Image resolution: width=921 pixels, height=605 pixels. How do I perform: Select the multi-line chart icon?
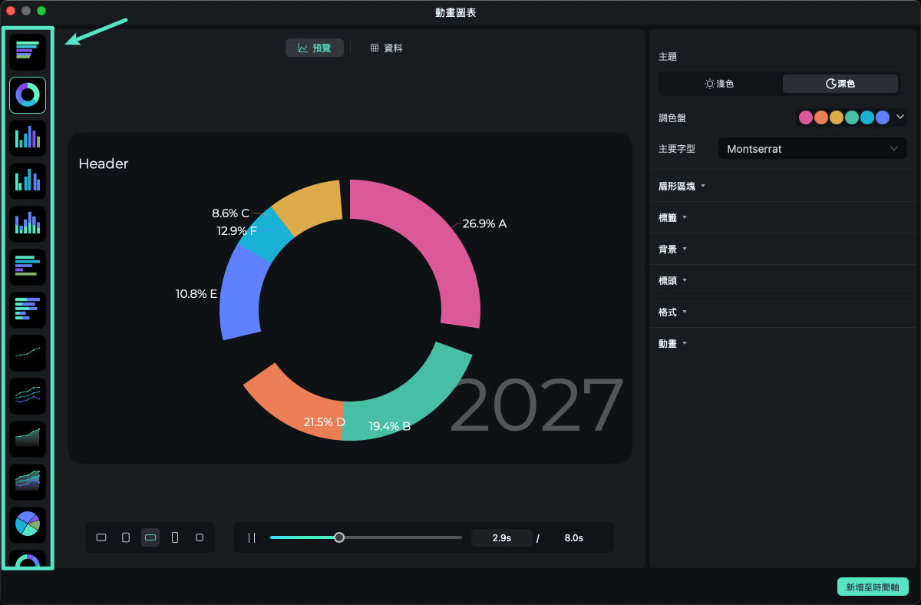tap(28, 395)
